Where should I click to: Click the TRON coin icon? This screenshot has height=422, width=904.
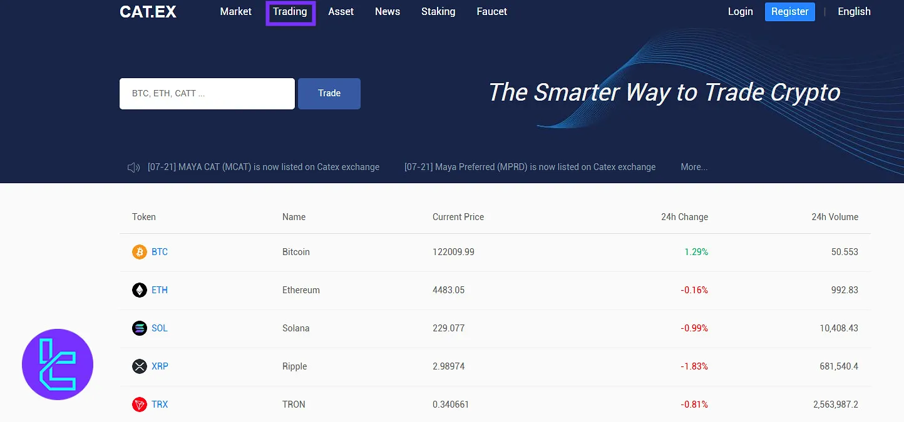pyautogui.click(x=139, y=404)
